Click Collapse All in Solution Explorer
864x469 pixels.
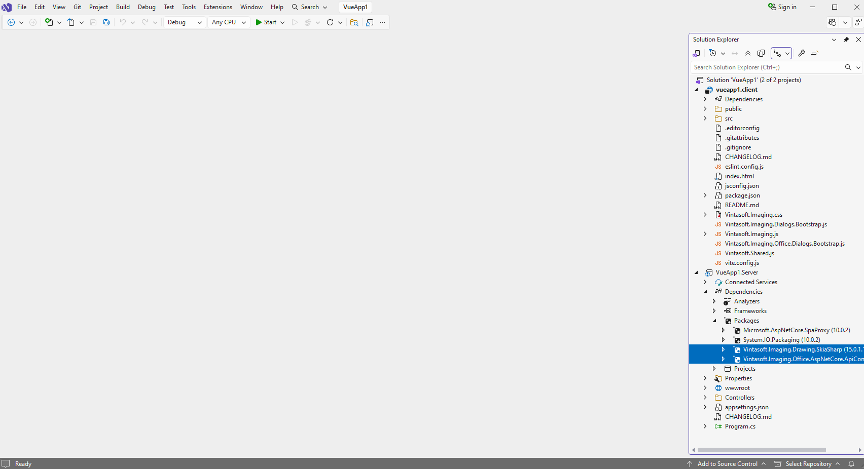[x=748, y=53]
